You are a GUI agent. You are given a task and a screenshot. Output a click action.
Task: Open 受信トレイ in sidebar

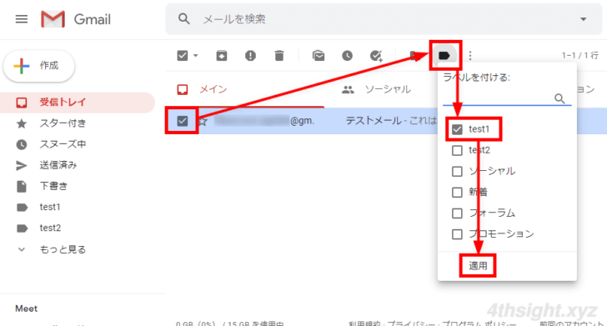(78, 103)
